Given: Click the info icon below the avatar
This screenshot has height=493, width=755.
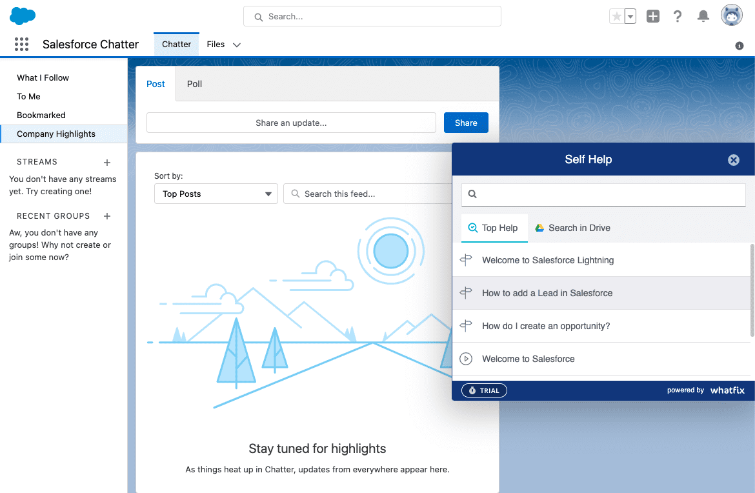Looking at the screenshot, I should (x=739, y=46).
